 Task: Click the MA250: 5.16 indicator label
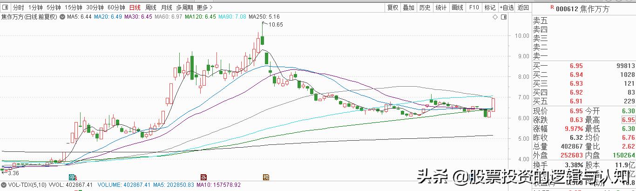pyautogui.click(x=264, y=17)
